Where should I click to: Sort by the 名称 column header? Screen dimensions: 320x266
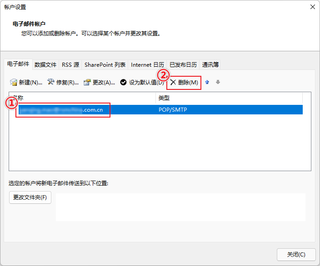coord(82,98)
